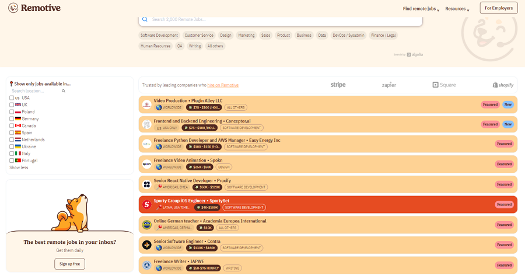Click the location search magnifier icon
525x276 pixels.
64,91
